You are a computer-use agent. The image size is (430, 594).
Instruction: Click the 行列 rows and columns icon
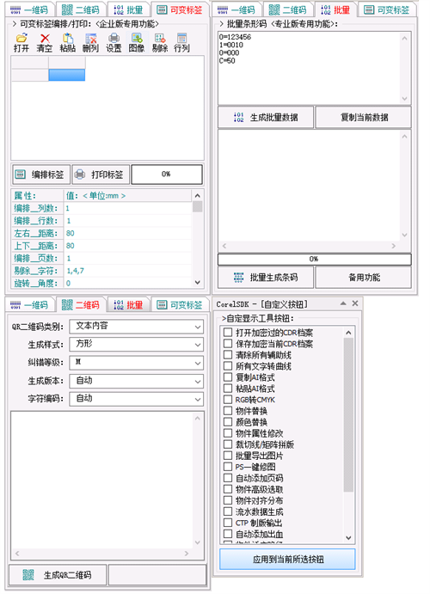click(181, 42)
